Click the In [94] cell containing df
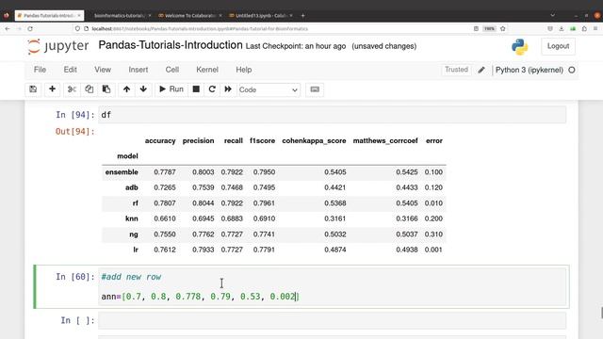This screenshot has width=603, height=339. (333, 115)
